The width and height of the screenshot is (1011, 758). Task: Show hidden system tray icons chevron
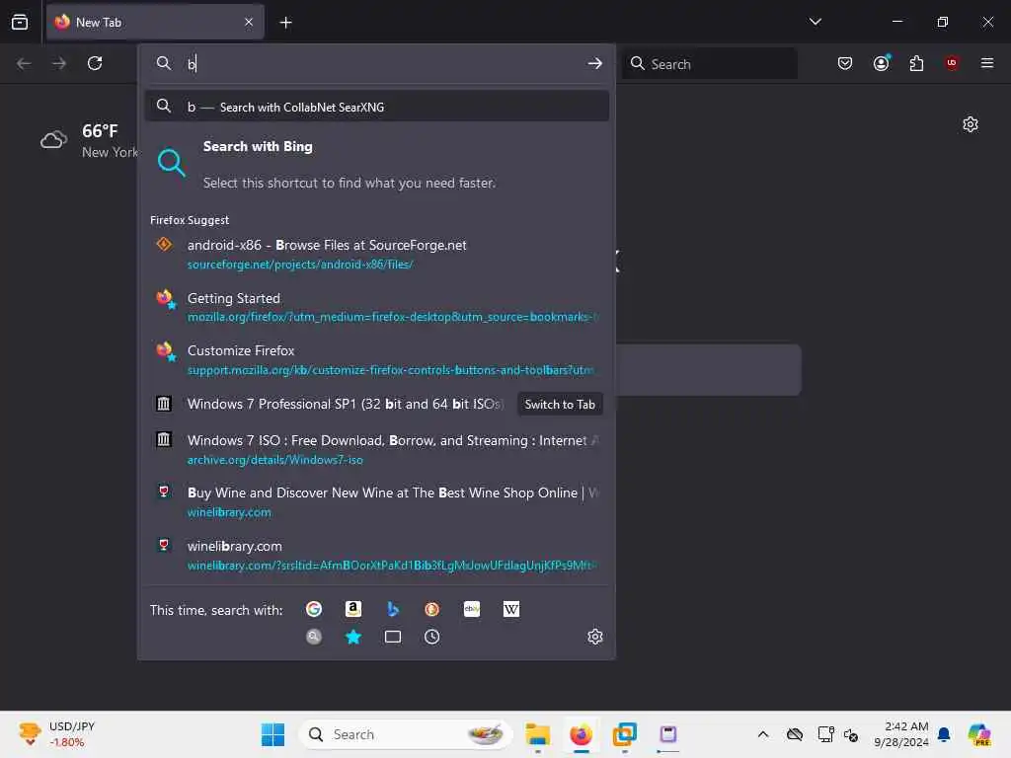point(763,734)
